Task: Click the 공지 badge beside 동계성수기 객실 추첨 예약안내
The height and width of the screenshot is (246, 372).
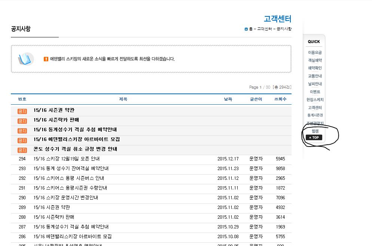Action: 22,131
